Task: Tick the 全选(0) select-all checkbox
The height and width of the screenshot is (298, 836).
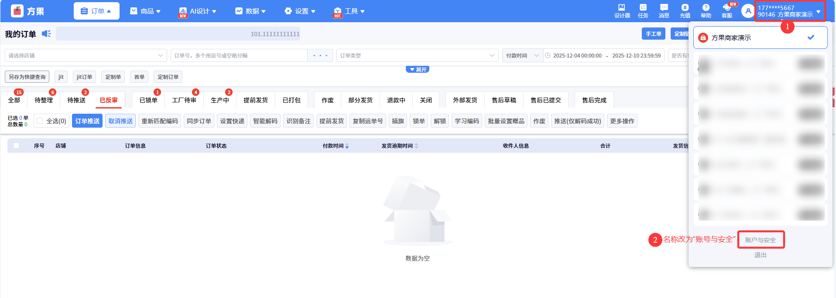Action: point(40,121)
